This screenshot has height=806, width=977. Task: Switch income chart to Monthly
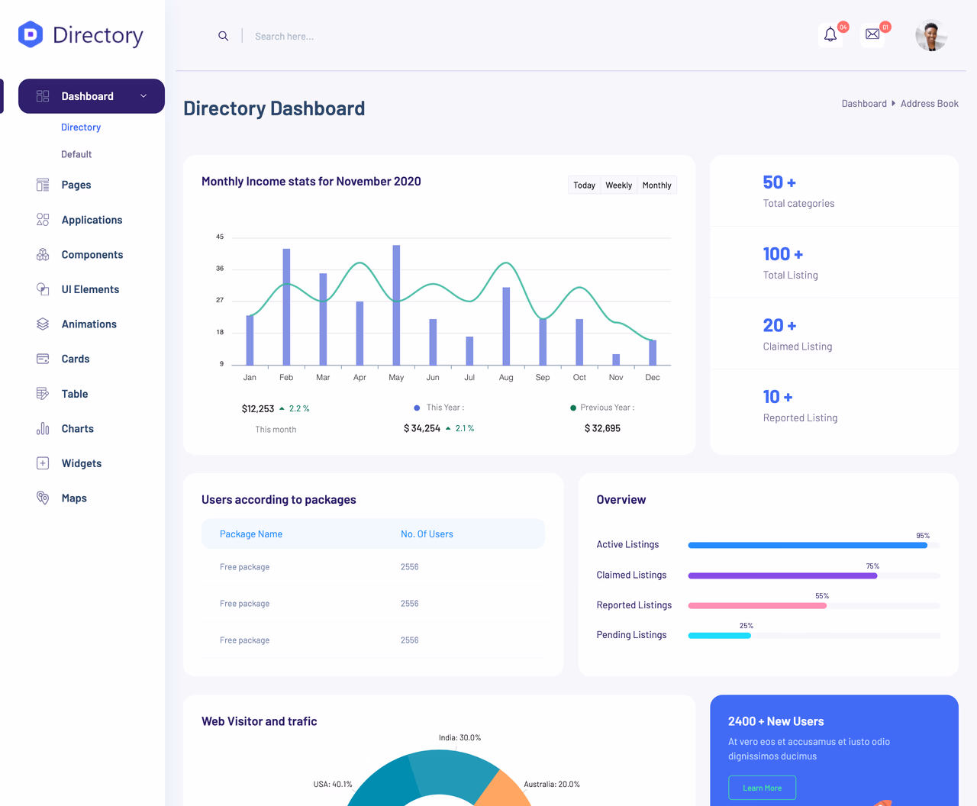pos(657,185)
